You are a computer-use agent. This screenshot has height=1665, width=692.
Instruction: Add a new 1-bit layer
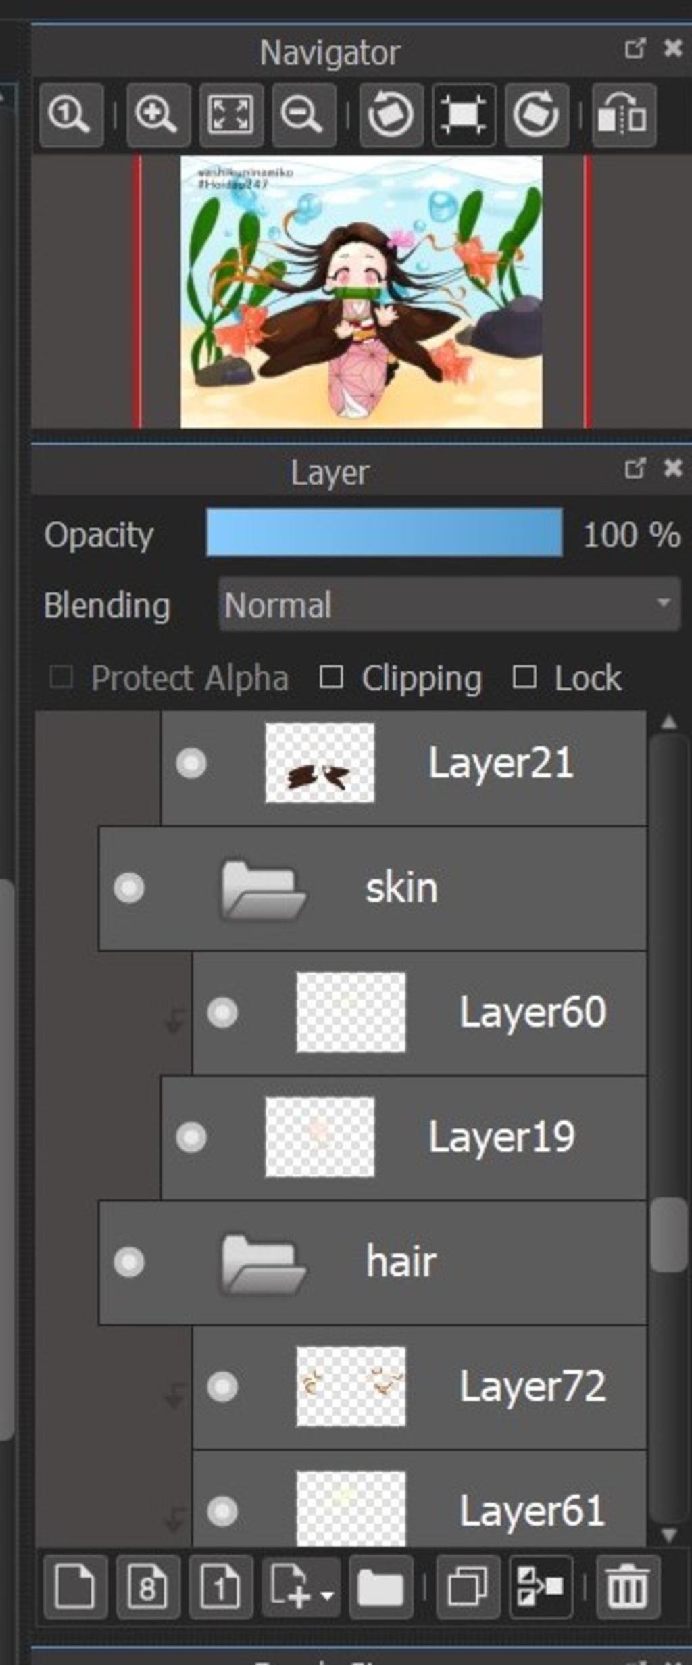click(221, 1587)
